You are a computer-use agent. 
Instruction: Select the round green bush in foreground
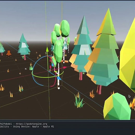point(117,107)
